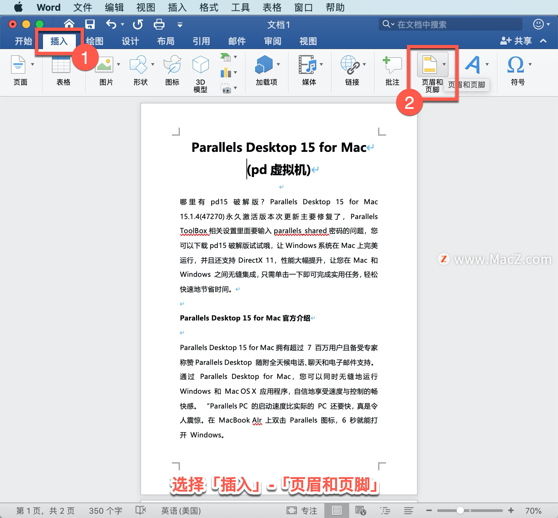Click 页眉和页脚 header and footer icon

click(x=430, y=64)
